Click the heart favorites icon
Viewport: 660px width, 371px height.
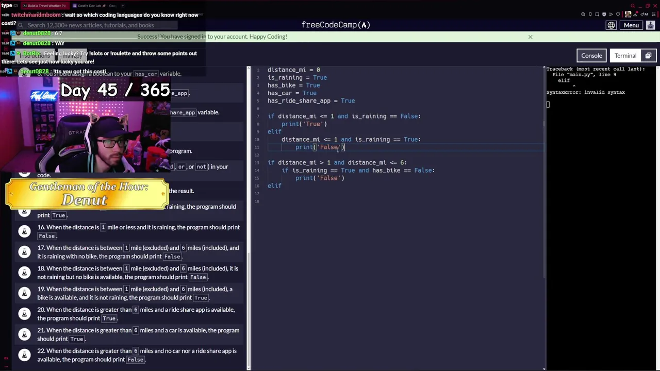coord(618,14)
